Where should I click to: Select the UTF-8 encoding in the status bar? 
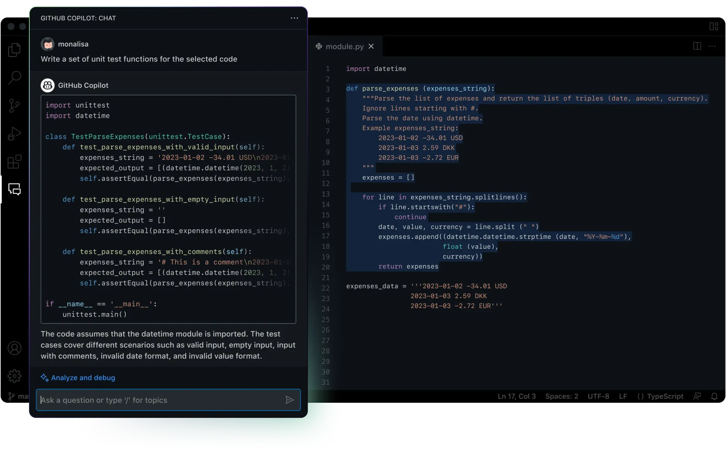coord(598,396)
